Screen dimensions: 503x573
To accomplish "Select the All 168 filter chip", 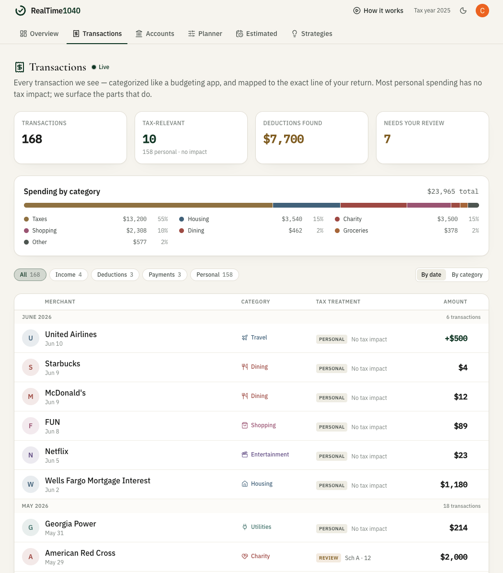I will tap(30, 275).
